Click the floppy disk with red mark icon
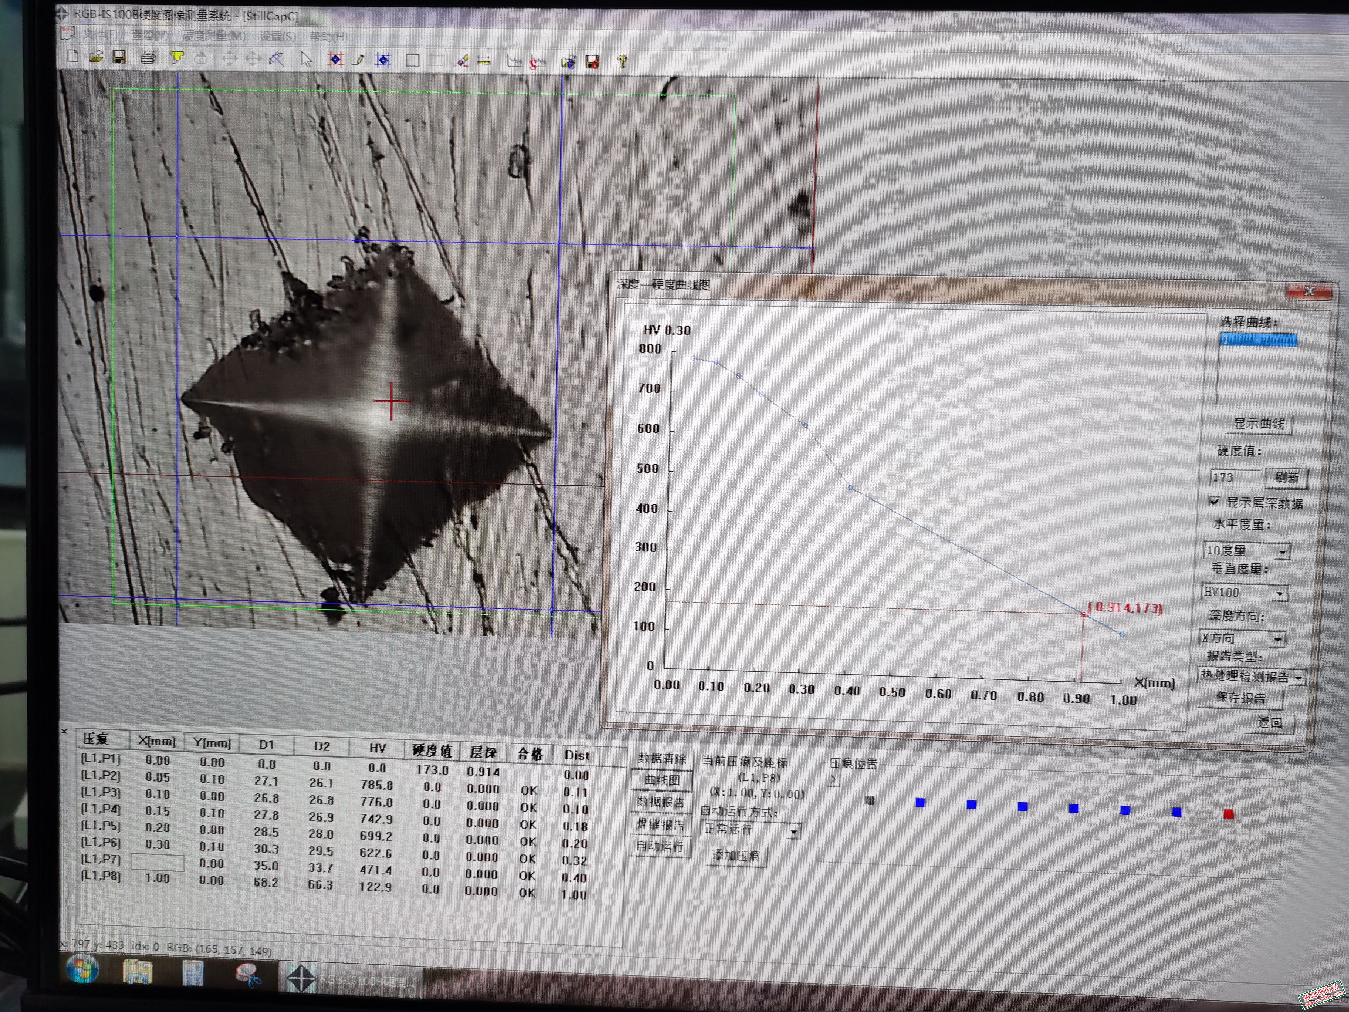 592,62
